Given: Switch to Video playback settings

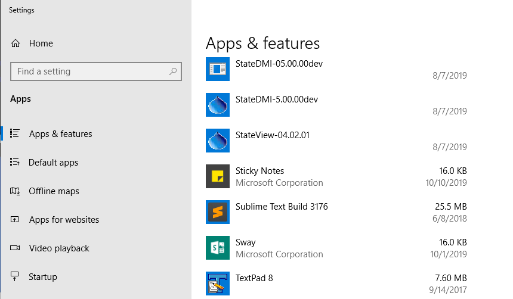Looking at the screenshot, I should 59,248.
